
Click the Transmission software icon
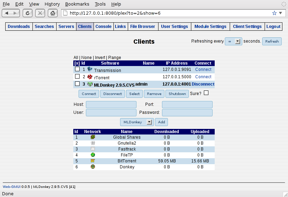point(90,69)
